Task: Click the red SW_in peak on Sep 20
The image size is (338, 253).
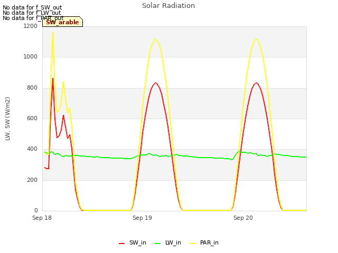Action: 256,83
